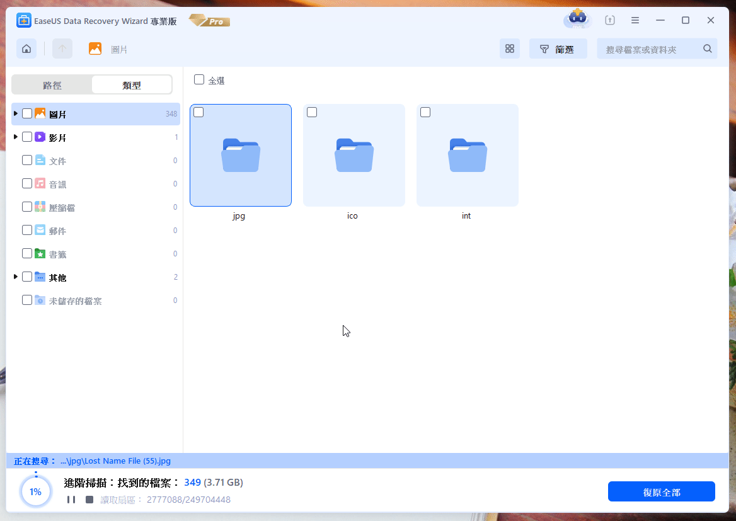Check the 文件 category checkbox

[x=27, y=161]
